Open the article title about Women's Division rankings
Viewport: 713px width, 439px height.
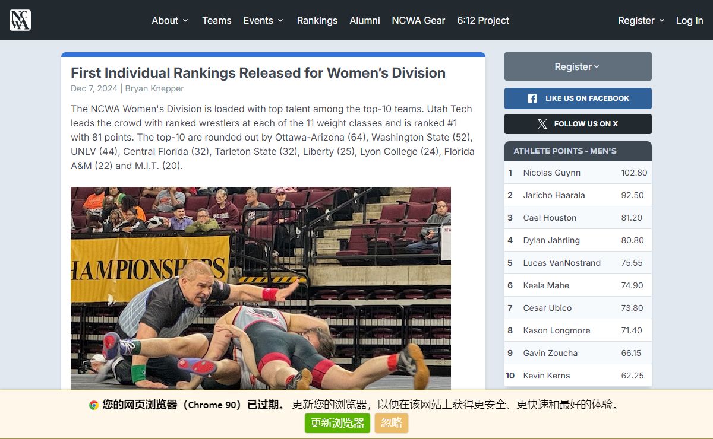(258, 73)
